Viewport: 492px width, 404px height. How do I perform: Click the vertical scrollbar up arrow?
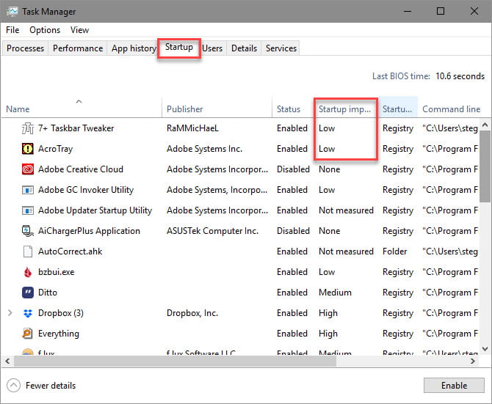485,125
